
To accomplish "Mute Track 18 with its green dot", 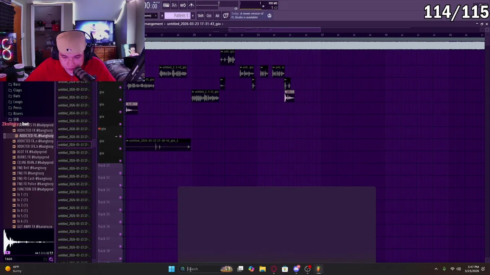I will point(120,259).
